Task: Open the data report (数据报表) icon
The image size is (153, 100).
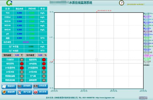Action: [x=4, y=86]
